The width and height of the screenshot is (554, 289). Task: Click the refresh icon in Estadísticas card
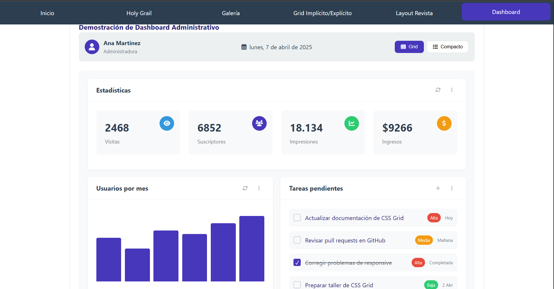[438, 90]
